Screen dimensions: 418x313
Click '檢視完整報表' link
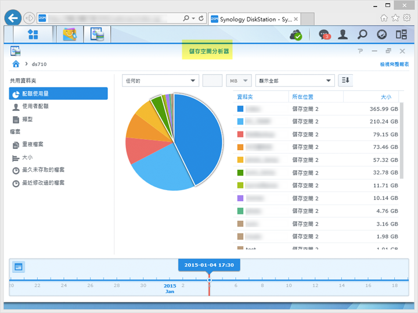click(x=394, y=64)
